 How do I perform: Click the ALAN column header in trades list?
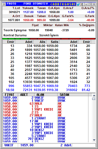coord(46,95)
